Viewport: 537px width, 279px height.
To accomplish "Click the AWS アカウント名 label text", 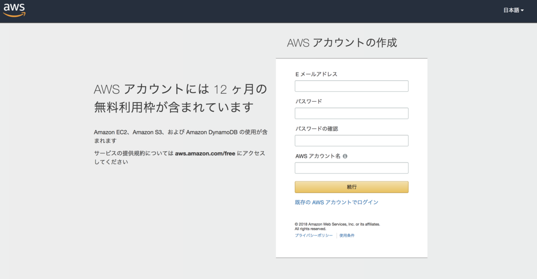I will 318,156.
